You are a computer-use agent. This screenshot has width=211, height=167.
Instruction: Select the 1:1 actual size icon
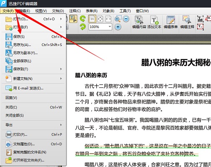[x=92, y=19]
